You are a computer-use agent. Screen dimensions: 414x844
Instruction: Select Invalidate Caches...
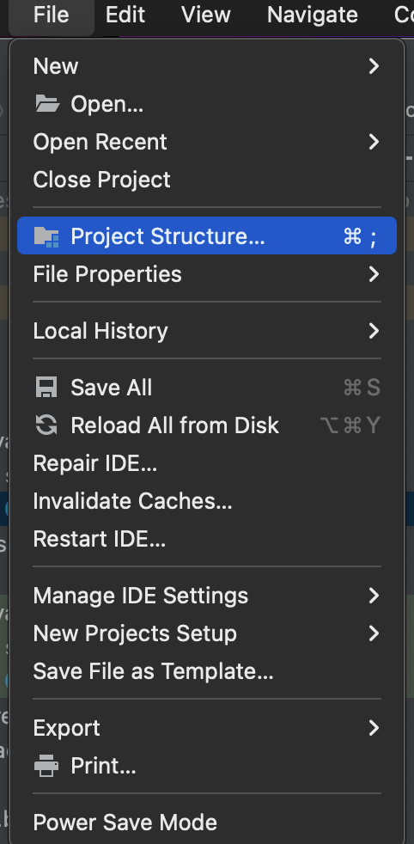click(x=207, y=501)
